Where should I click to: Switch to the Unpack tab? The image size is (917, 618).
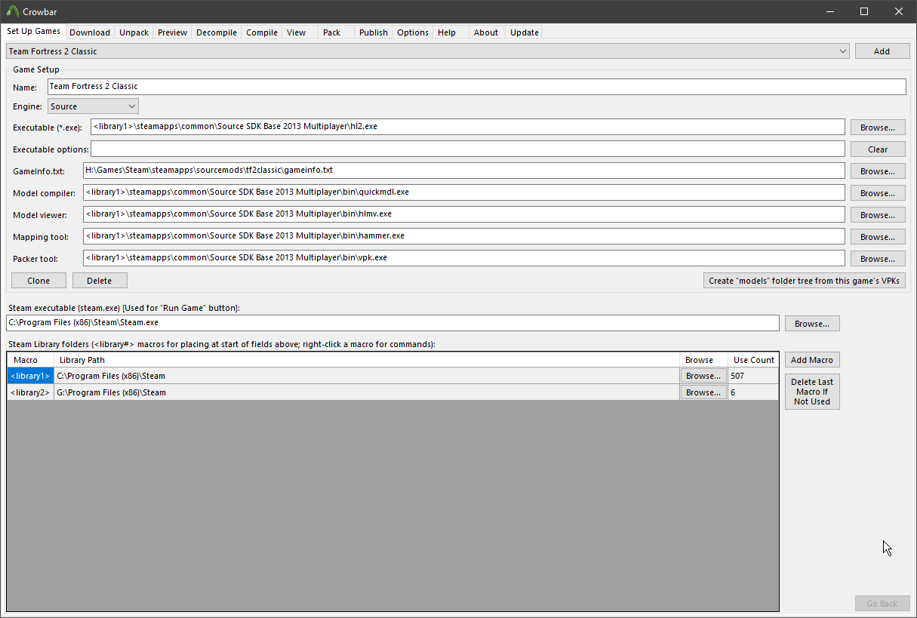(134, 32)
